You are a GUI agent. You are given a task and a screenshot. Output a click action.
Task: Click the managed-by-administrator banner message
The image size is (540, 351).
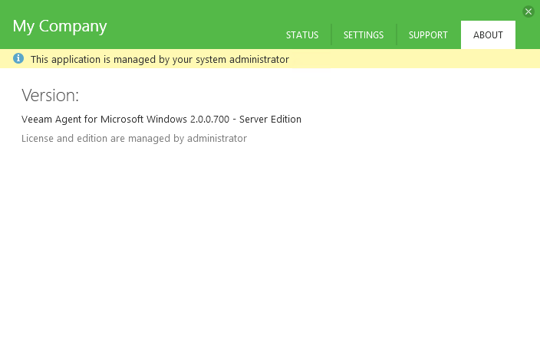click(160, 59)
